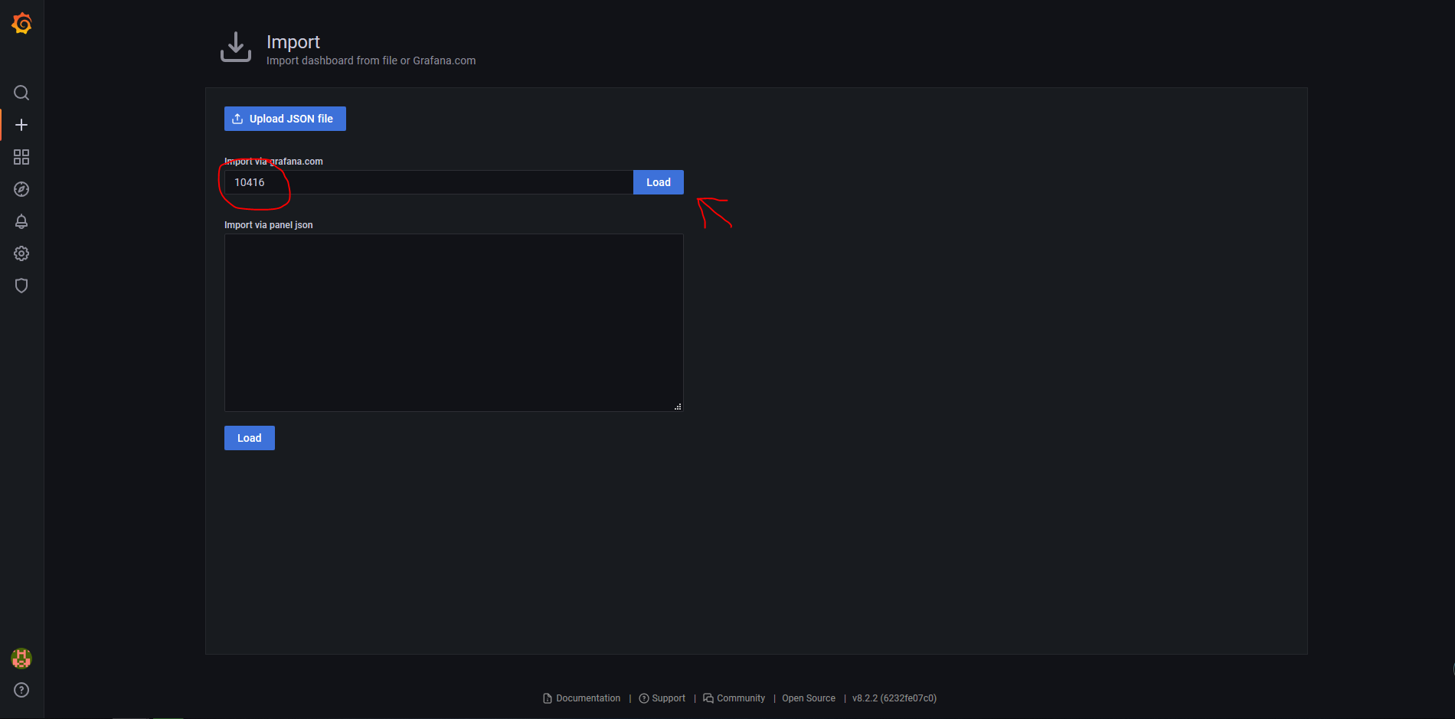Click the Server Admin shield icon
The width and height of the screenshot is (1455, 719).
tap(21, 286)
